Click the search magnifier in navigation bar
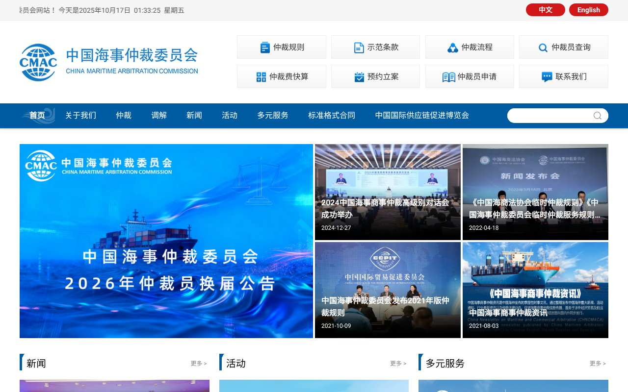The image size is (628, 392). 597,116
